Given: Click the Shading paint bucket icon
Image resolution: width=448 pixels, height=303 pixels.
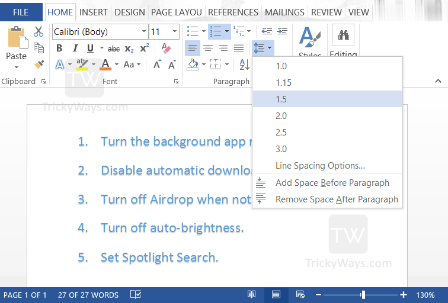Looking at the screenshot, I should (x=193, y=65).
